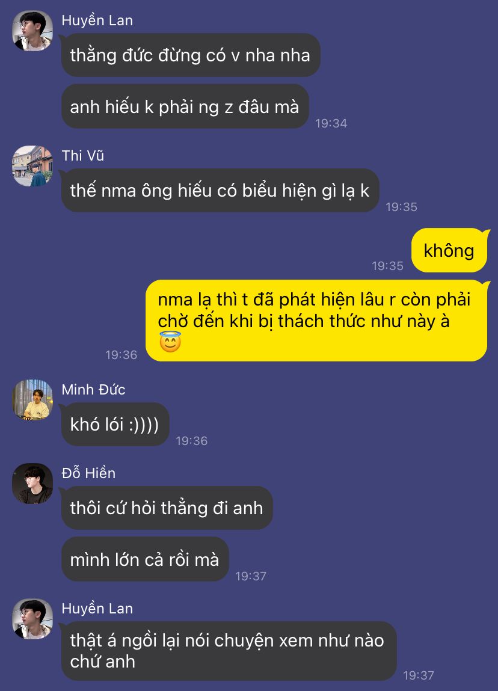This screenshot has width=498, height=691.
Task: Tap Minh Đức's avatar photo
Action: (x=32, y=400)
